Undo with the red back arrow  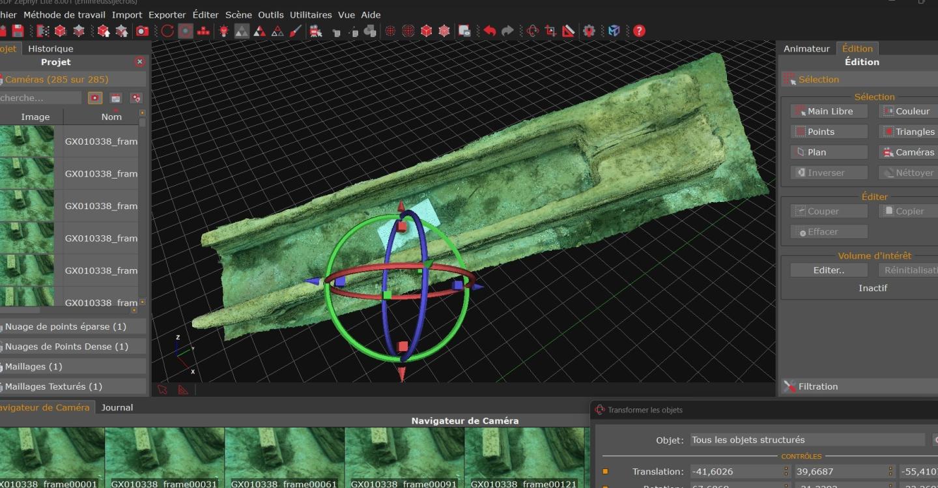pyautogui.click(x=490, y=31)
